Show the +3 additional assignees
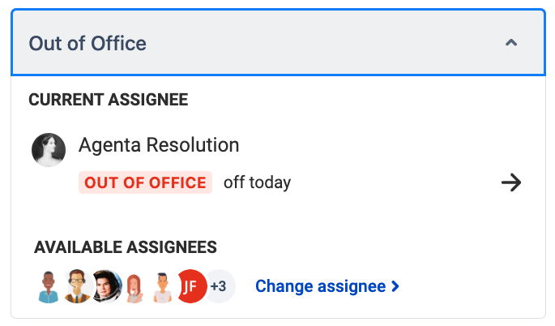555x326 pixels. 220,286
